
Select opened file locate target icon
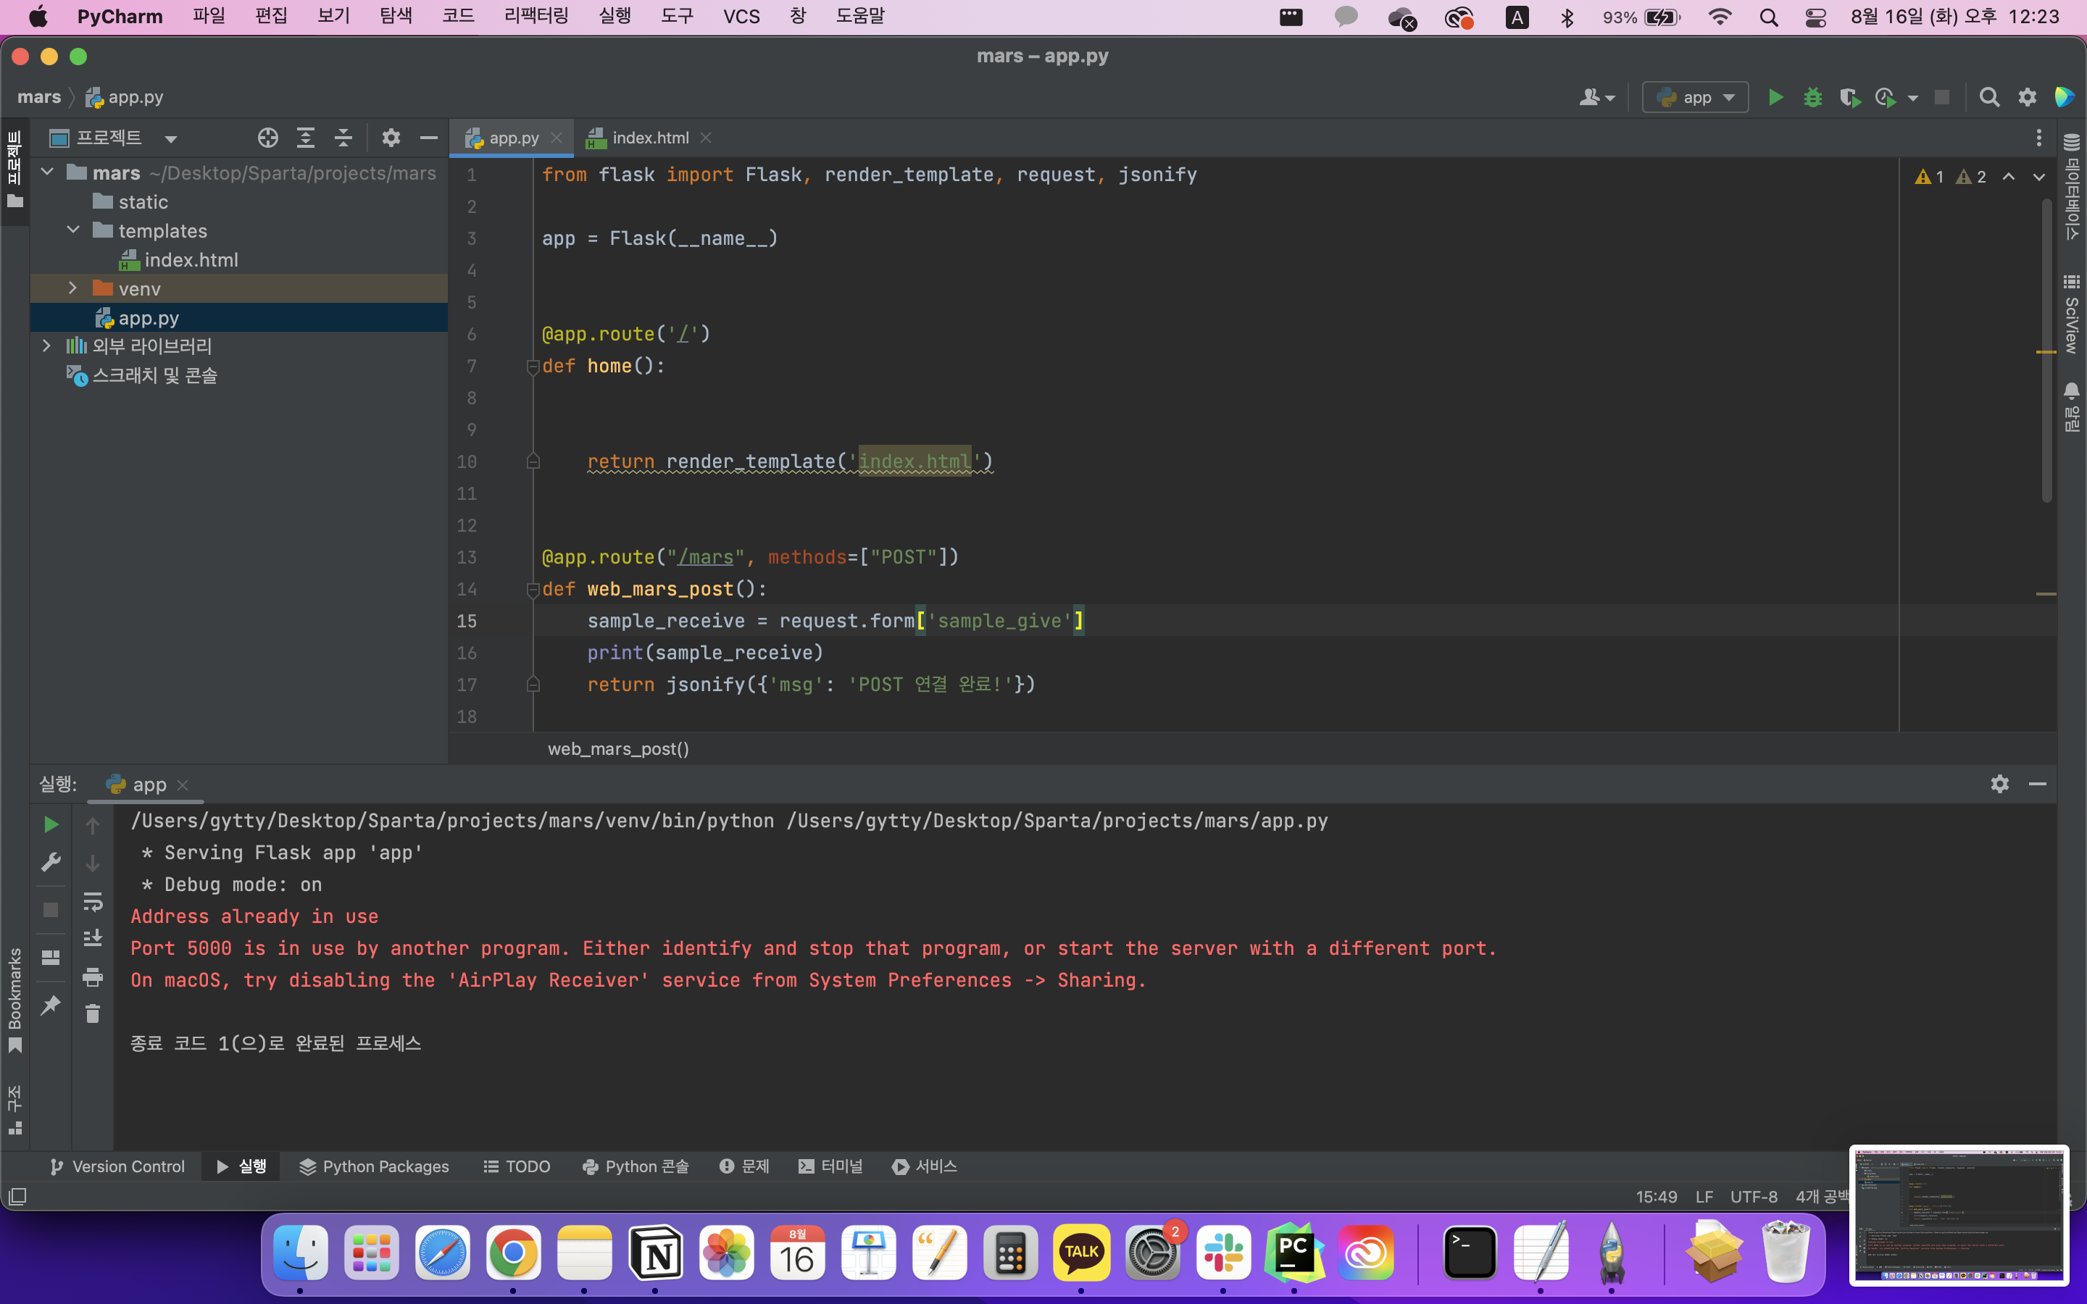click(267, 138)
